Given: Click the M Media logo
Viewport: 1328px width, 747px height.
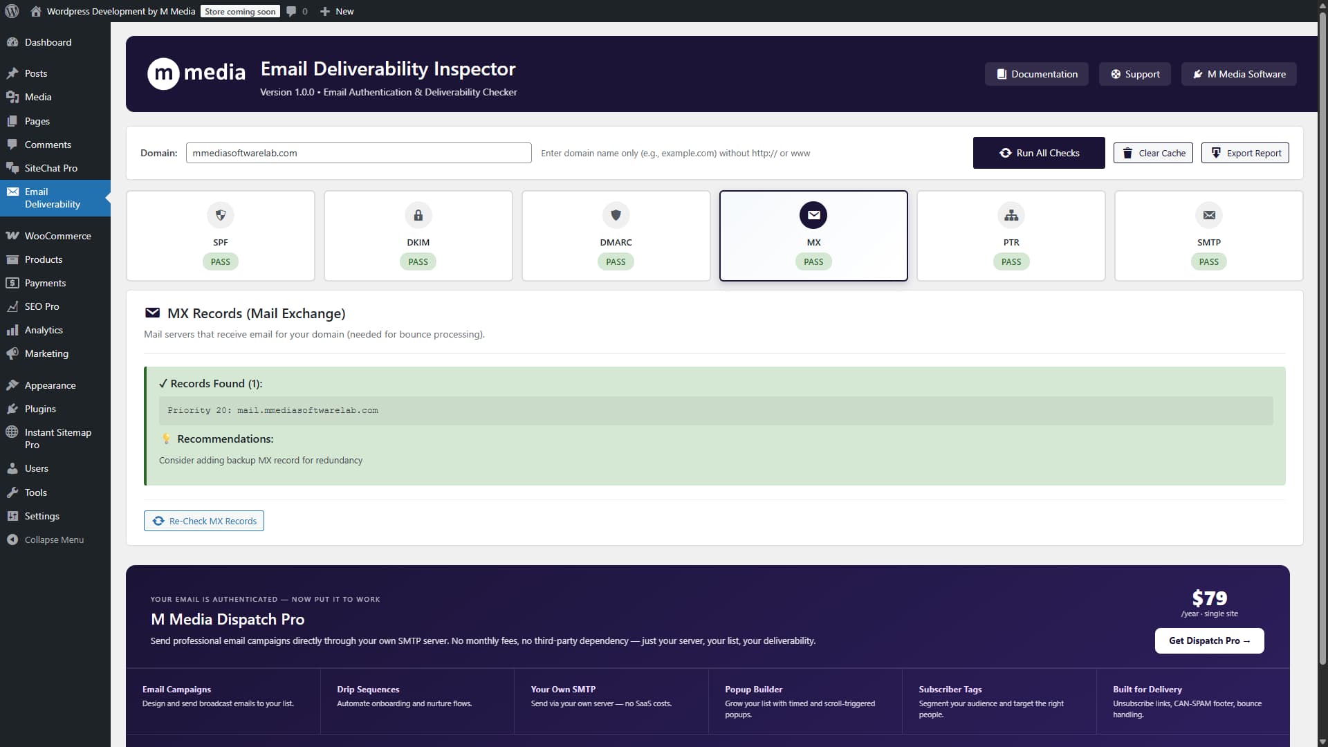Looking at the screenshot, I should [196, 73].
